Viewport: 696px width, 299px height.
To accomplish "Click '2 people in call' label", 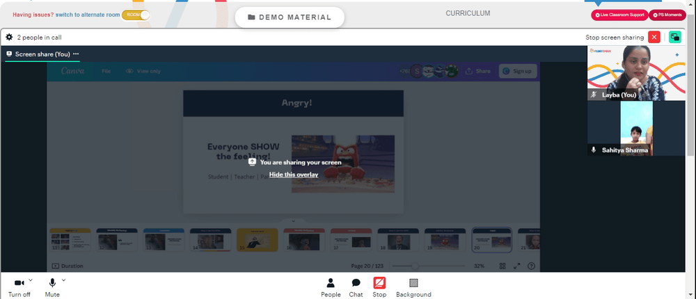I will [x=40, y=38].
